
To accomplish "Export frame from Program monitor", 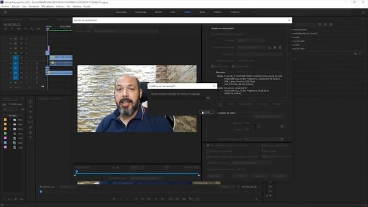I will pyautogui.click(x=184, y=199).
